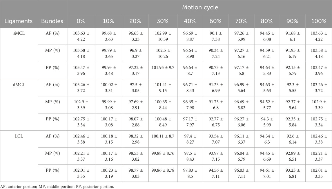Click sMCL MP cell 94.59 ± 6.21
The height and width of the screenshot is (189, 332).
(267, 53)
